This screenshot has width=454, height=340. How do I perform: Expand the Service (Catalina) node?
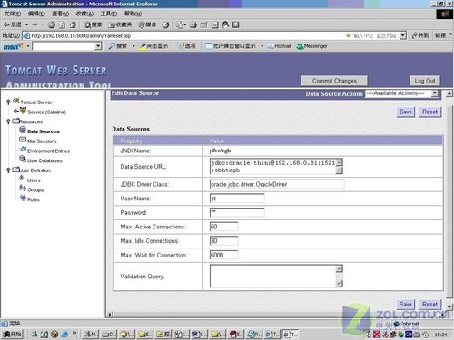tap(15, 112)
